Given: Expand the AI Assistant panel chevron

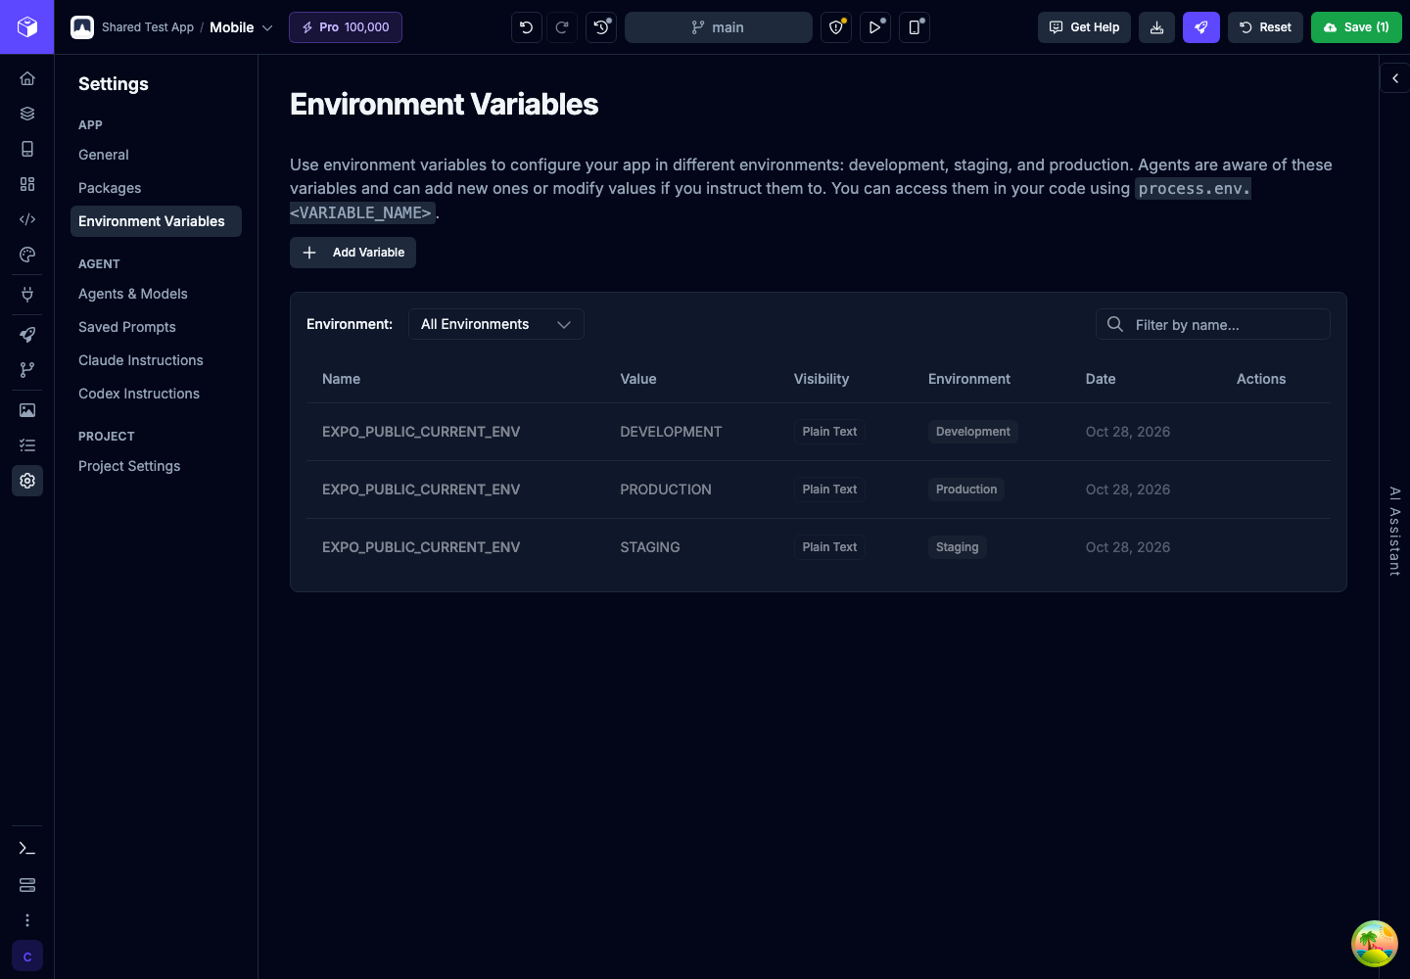Looking at the screenshot, I should (1394, 78).
